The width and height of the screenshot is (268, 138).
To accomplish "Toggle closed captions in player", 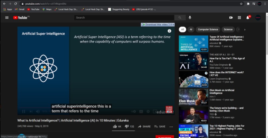I will (x=141, y=111).
